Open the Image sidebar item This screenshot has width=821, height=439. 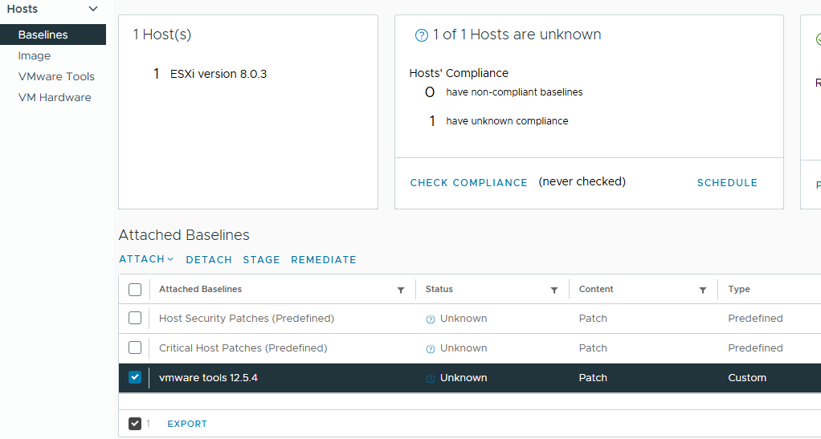point(35,56)
